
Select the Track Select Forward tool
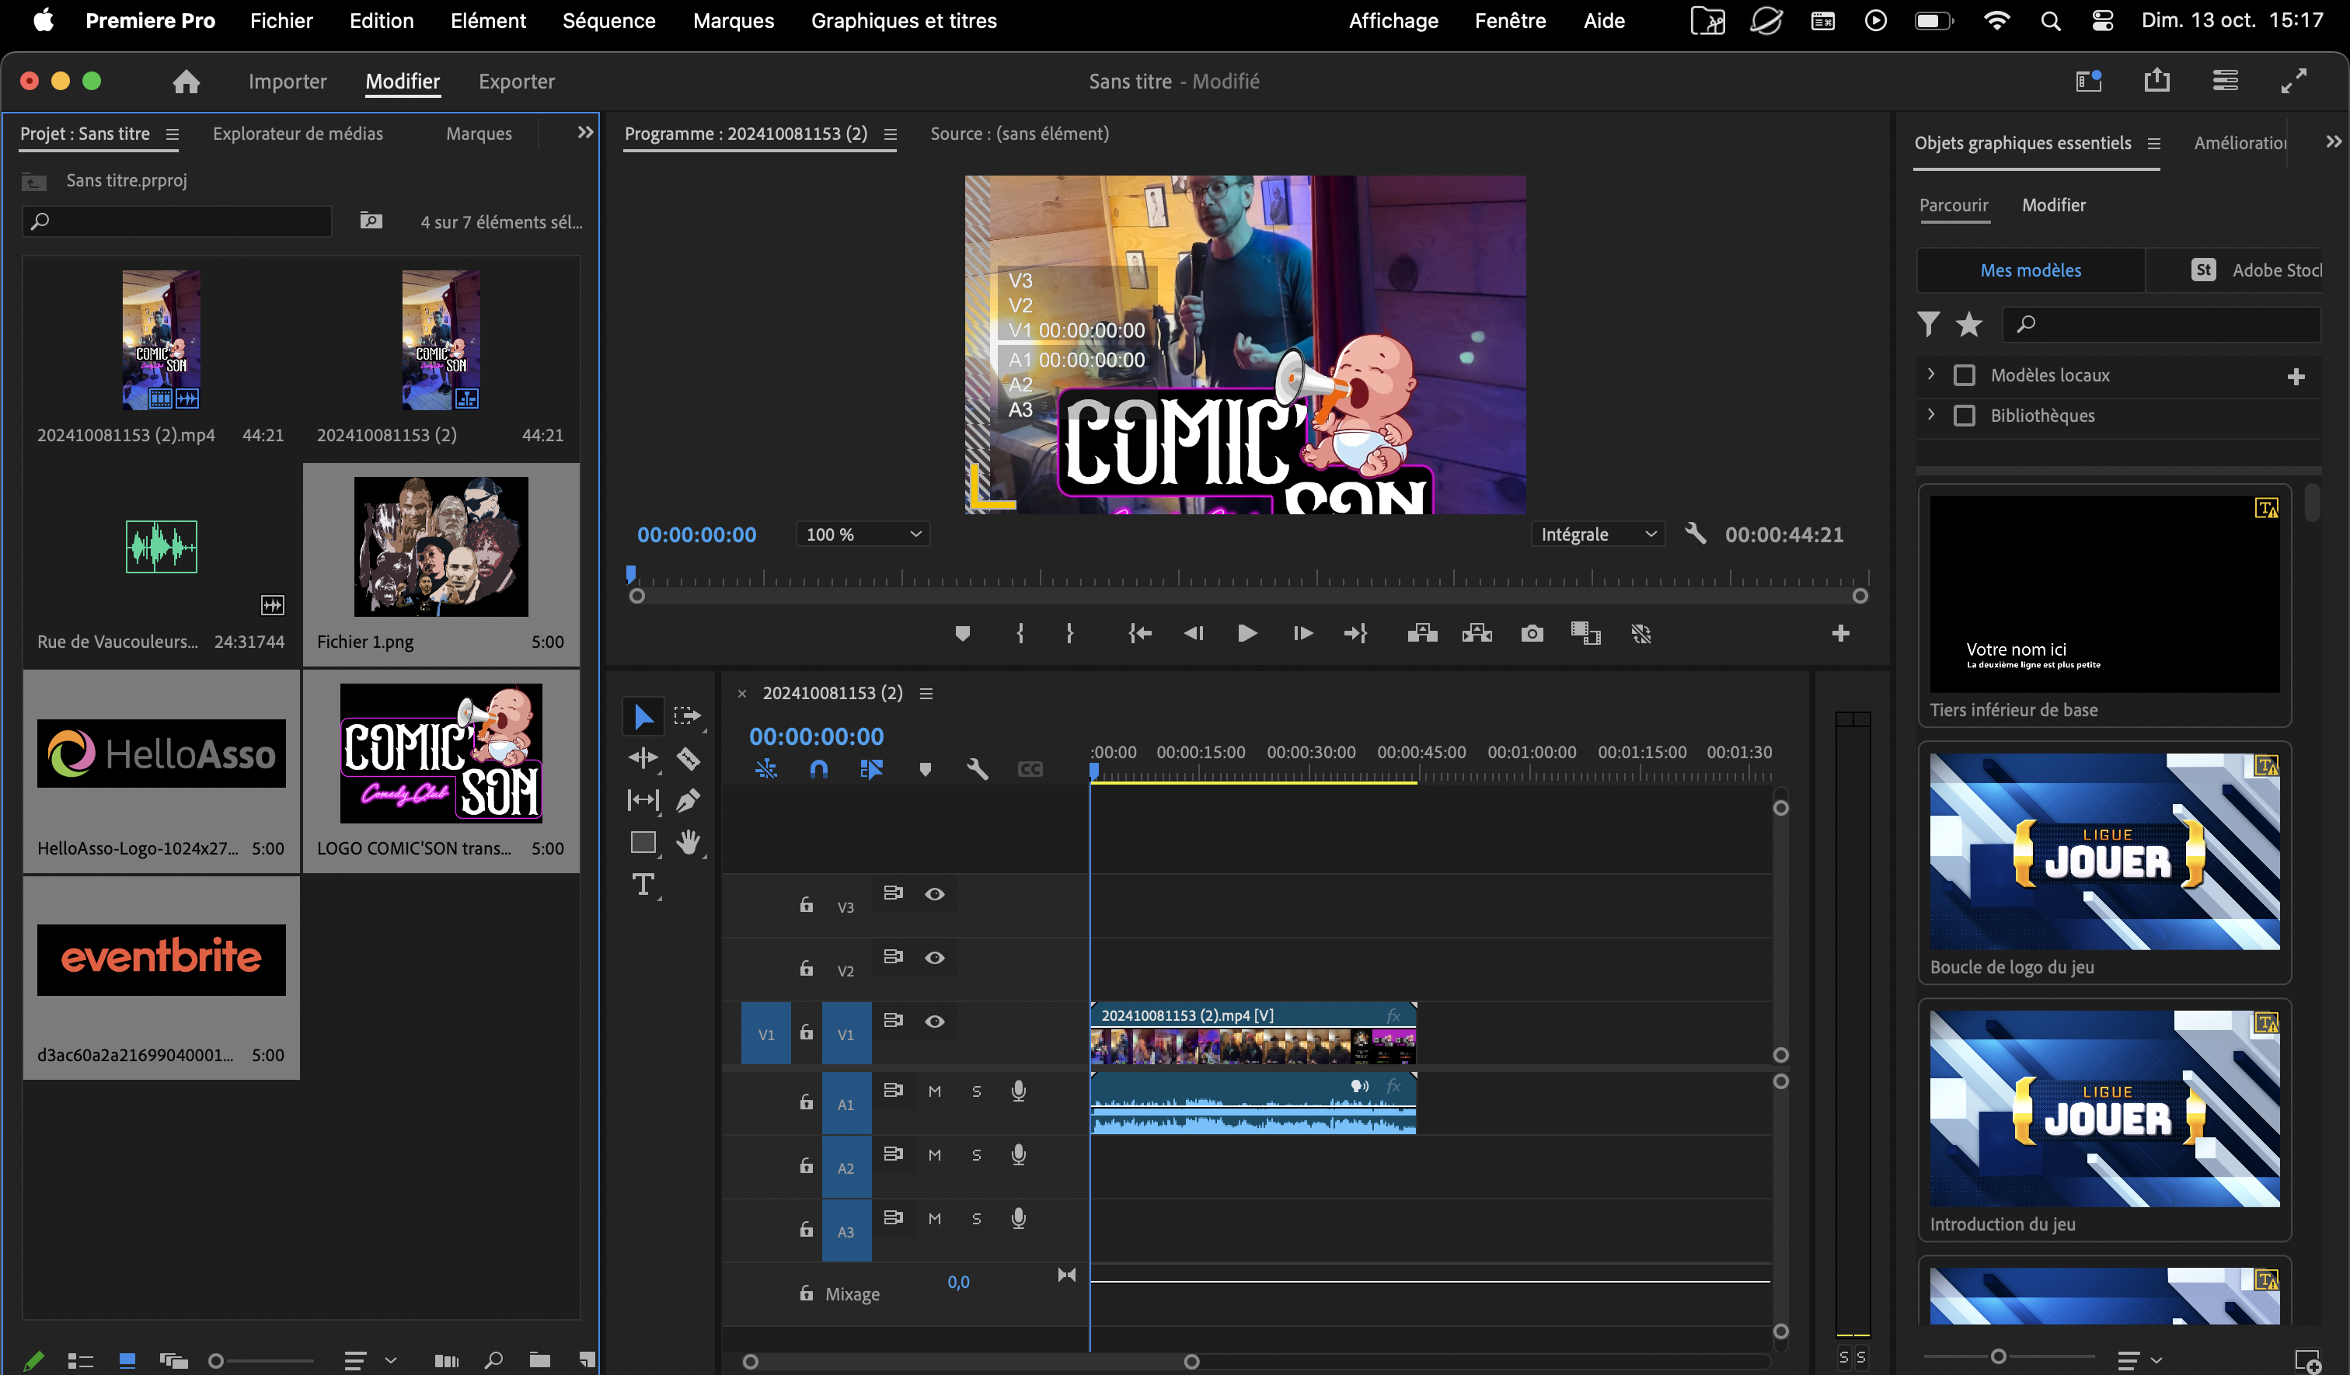pos(687,716)
